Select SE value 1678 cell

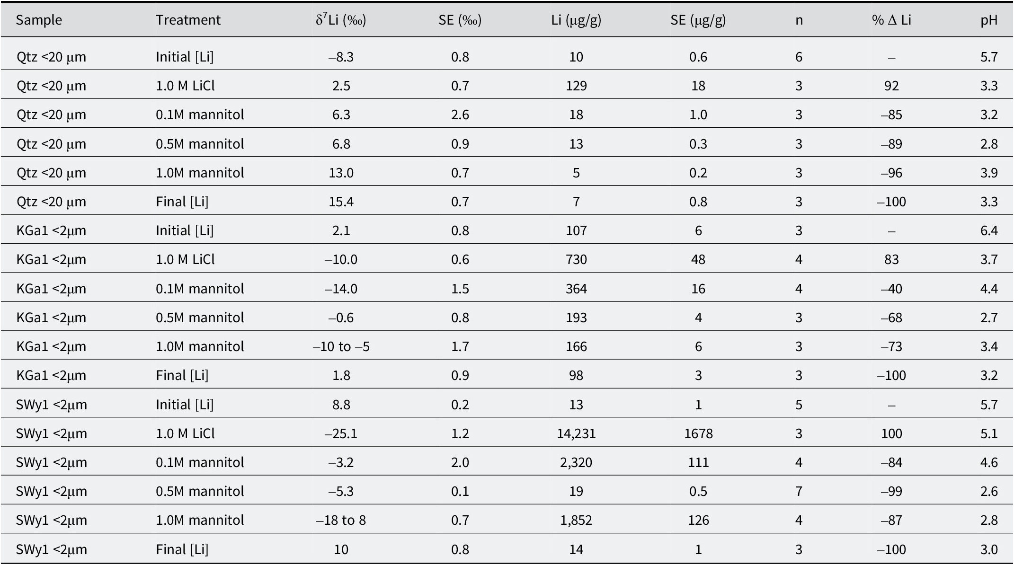point(698,433)
